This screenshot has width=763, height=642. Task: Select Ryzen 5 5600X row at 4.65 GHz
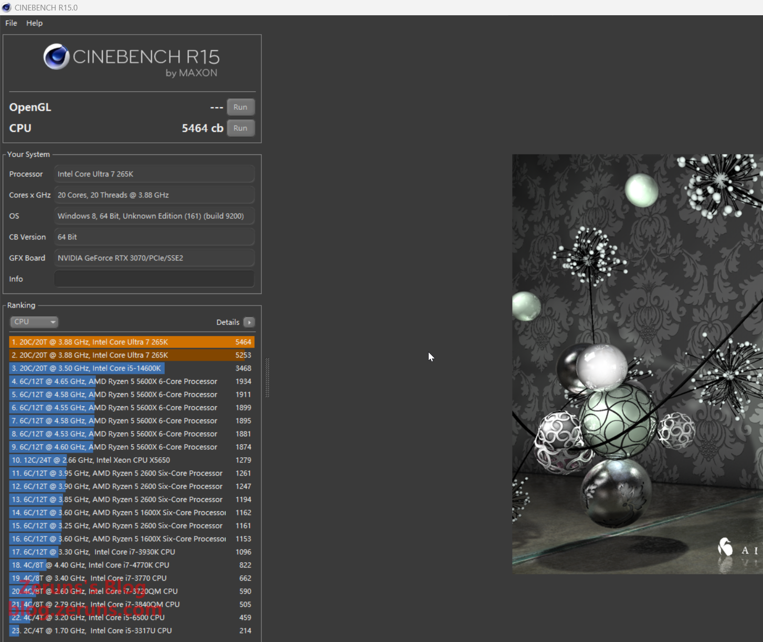tap(132, 381)
